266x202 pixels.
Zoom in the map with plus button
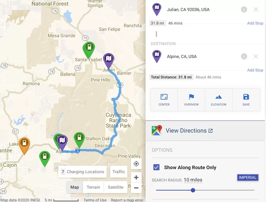(x=136, y=178)
